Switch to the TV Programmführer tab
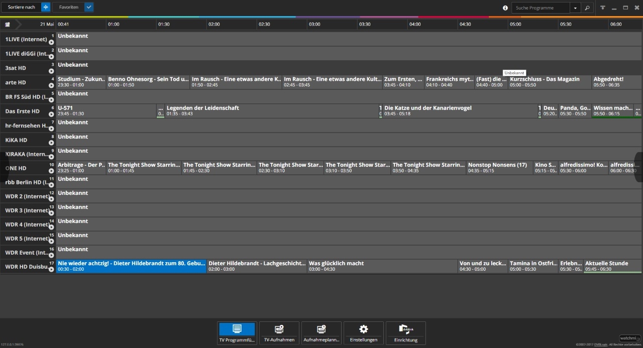Viewport: 643px width, 348px height. tap(237, 333)
